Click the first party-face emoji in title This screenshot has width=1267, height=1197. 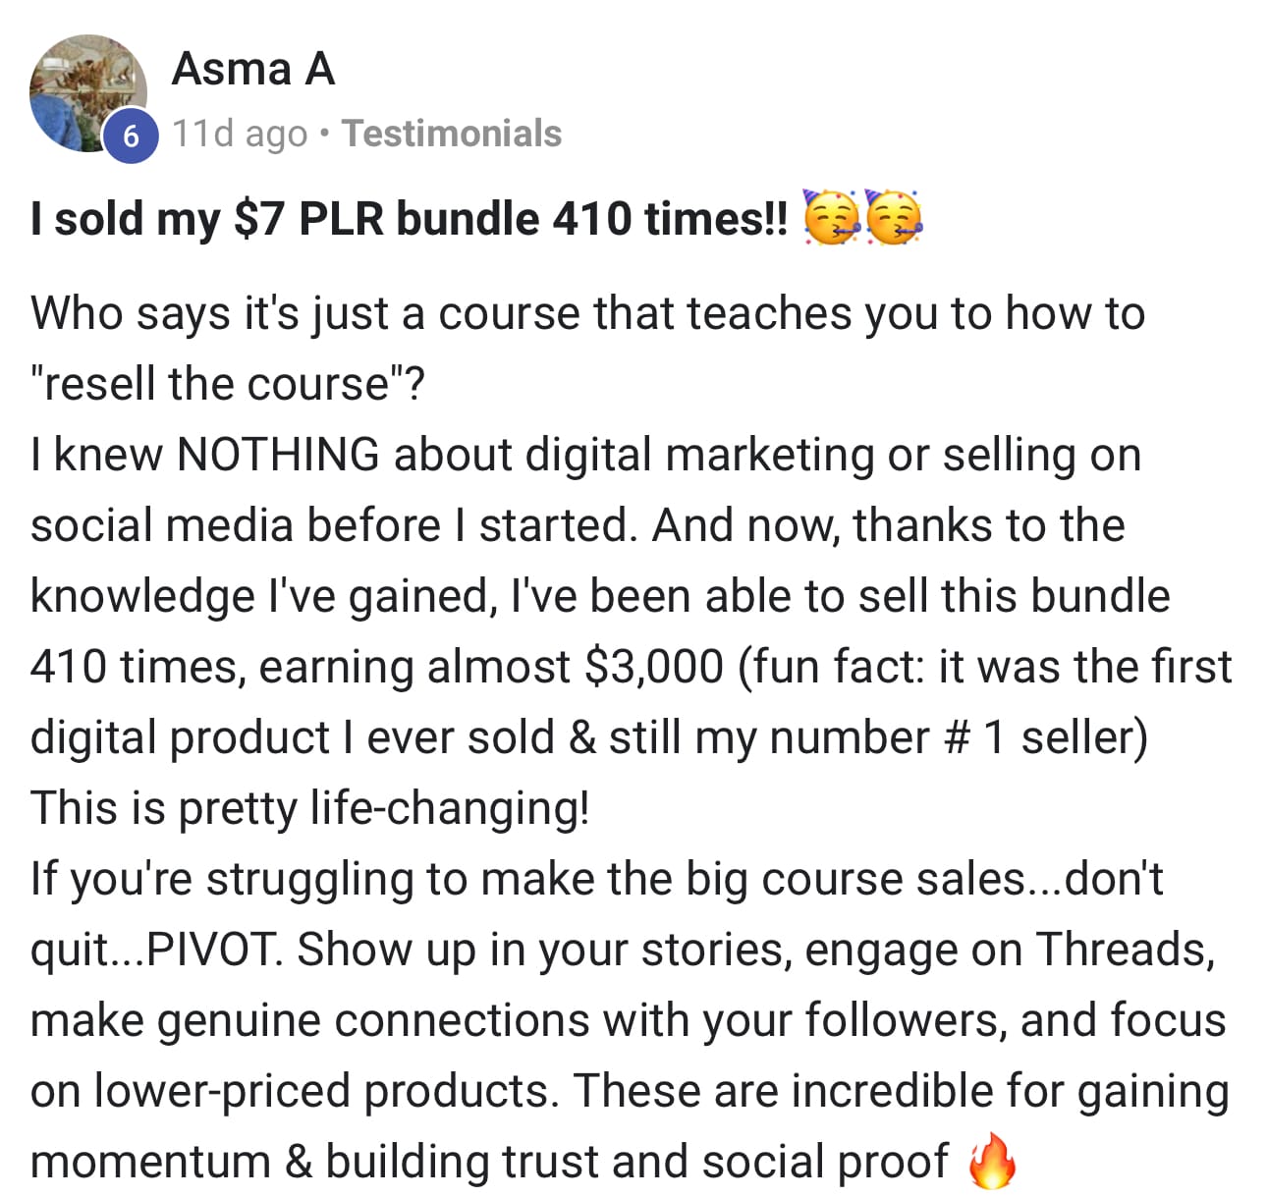pyautogui.click(x=832, y=217)
